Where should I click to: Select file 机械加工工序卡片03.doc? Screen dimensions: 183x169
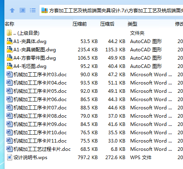click(x=40, y=75)
